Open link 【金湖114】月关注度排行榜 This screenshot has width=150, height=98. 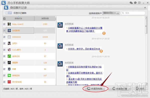pos(84,80)
